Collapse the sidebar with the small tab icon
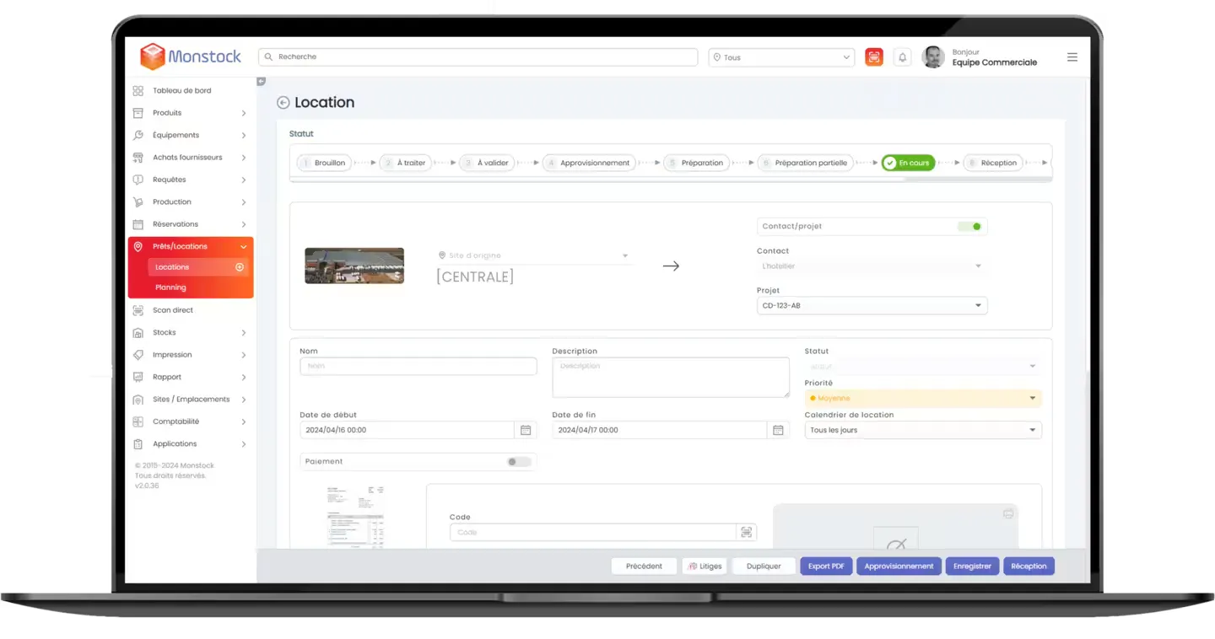 tap(261, 82)
